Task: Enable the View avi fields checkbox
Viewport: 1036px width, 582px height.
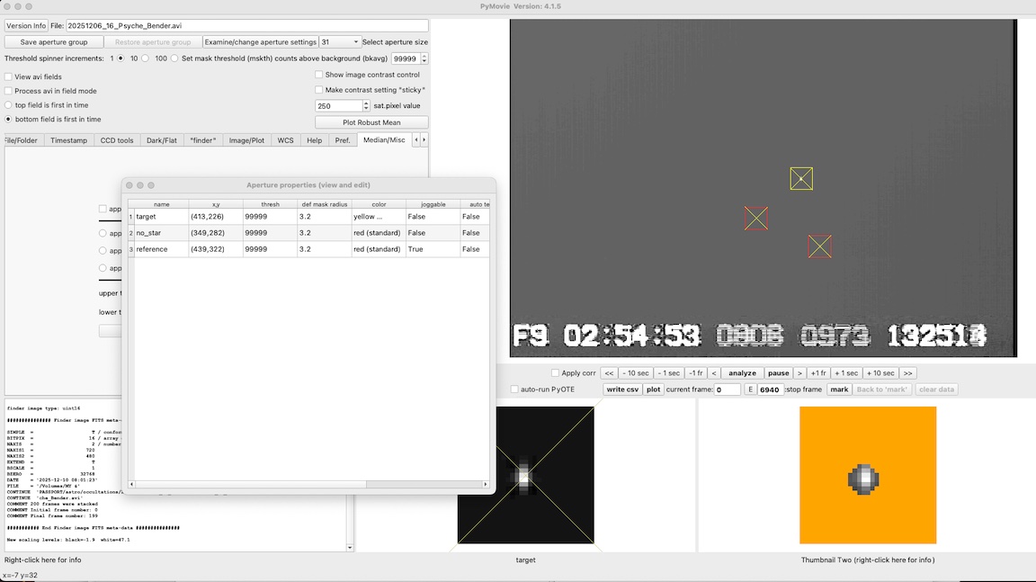Action: [9, 77]
